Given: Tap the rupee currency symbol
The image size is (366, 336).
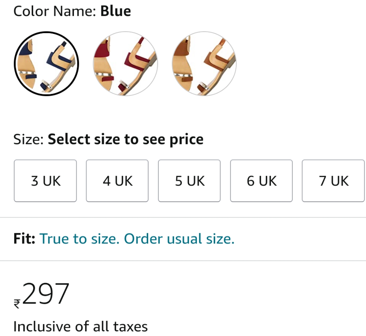Looking at the screenshot, I should click(x=17, y=304).
